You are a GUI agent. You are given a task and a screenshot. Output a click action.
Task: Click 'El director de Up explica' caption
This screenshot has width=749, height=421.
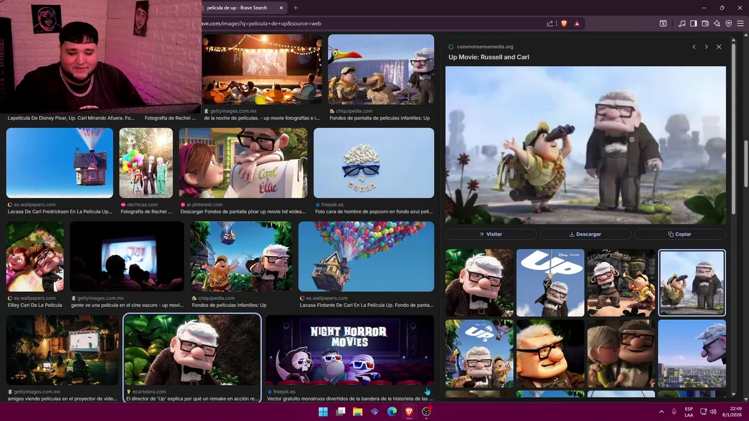192,399
